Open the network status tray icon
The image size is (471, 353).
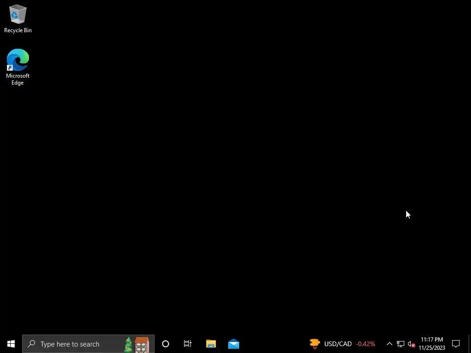click(x=401, y=344)
